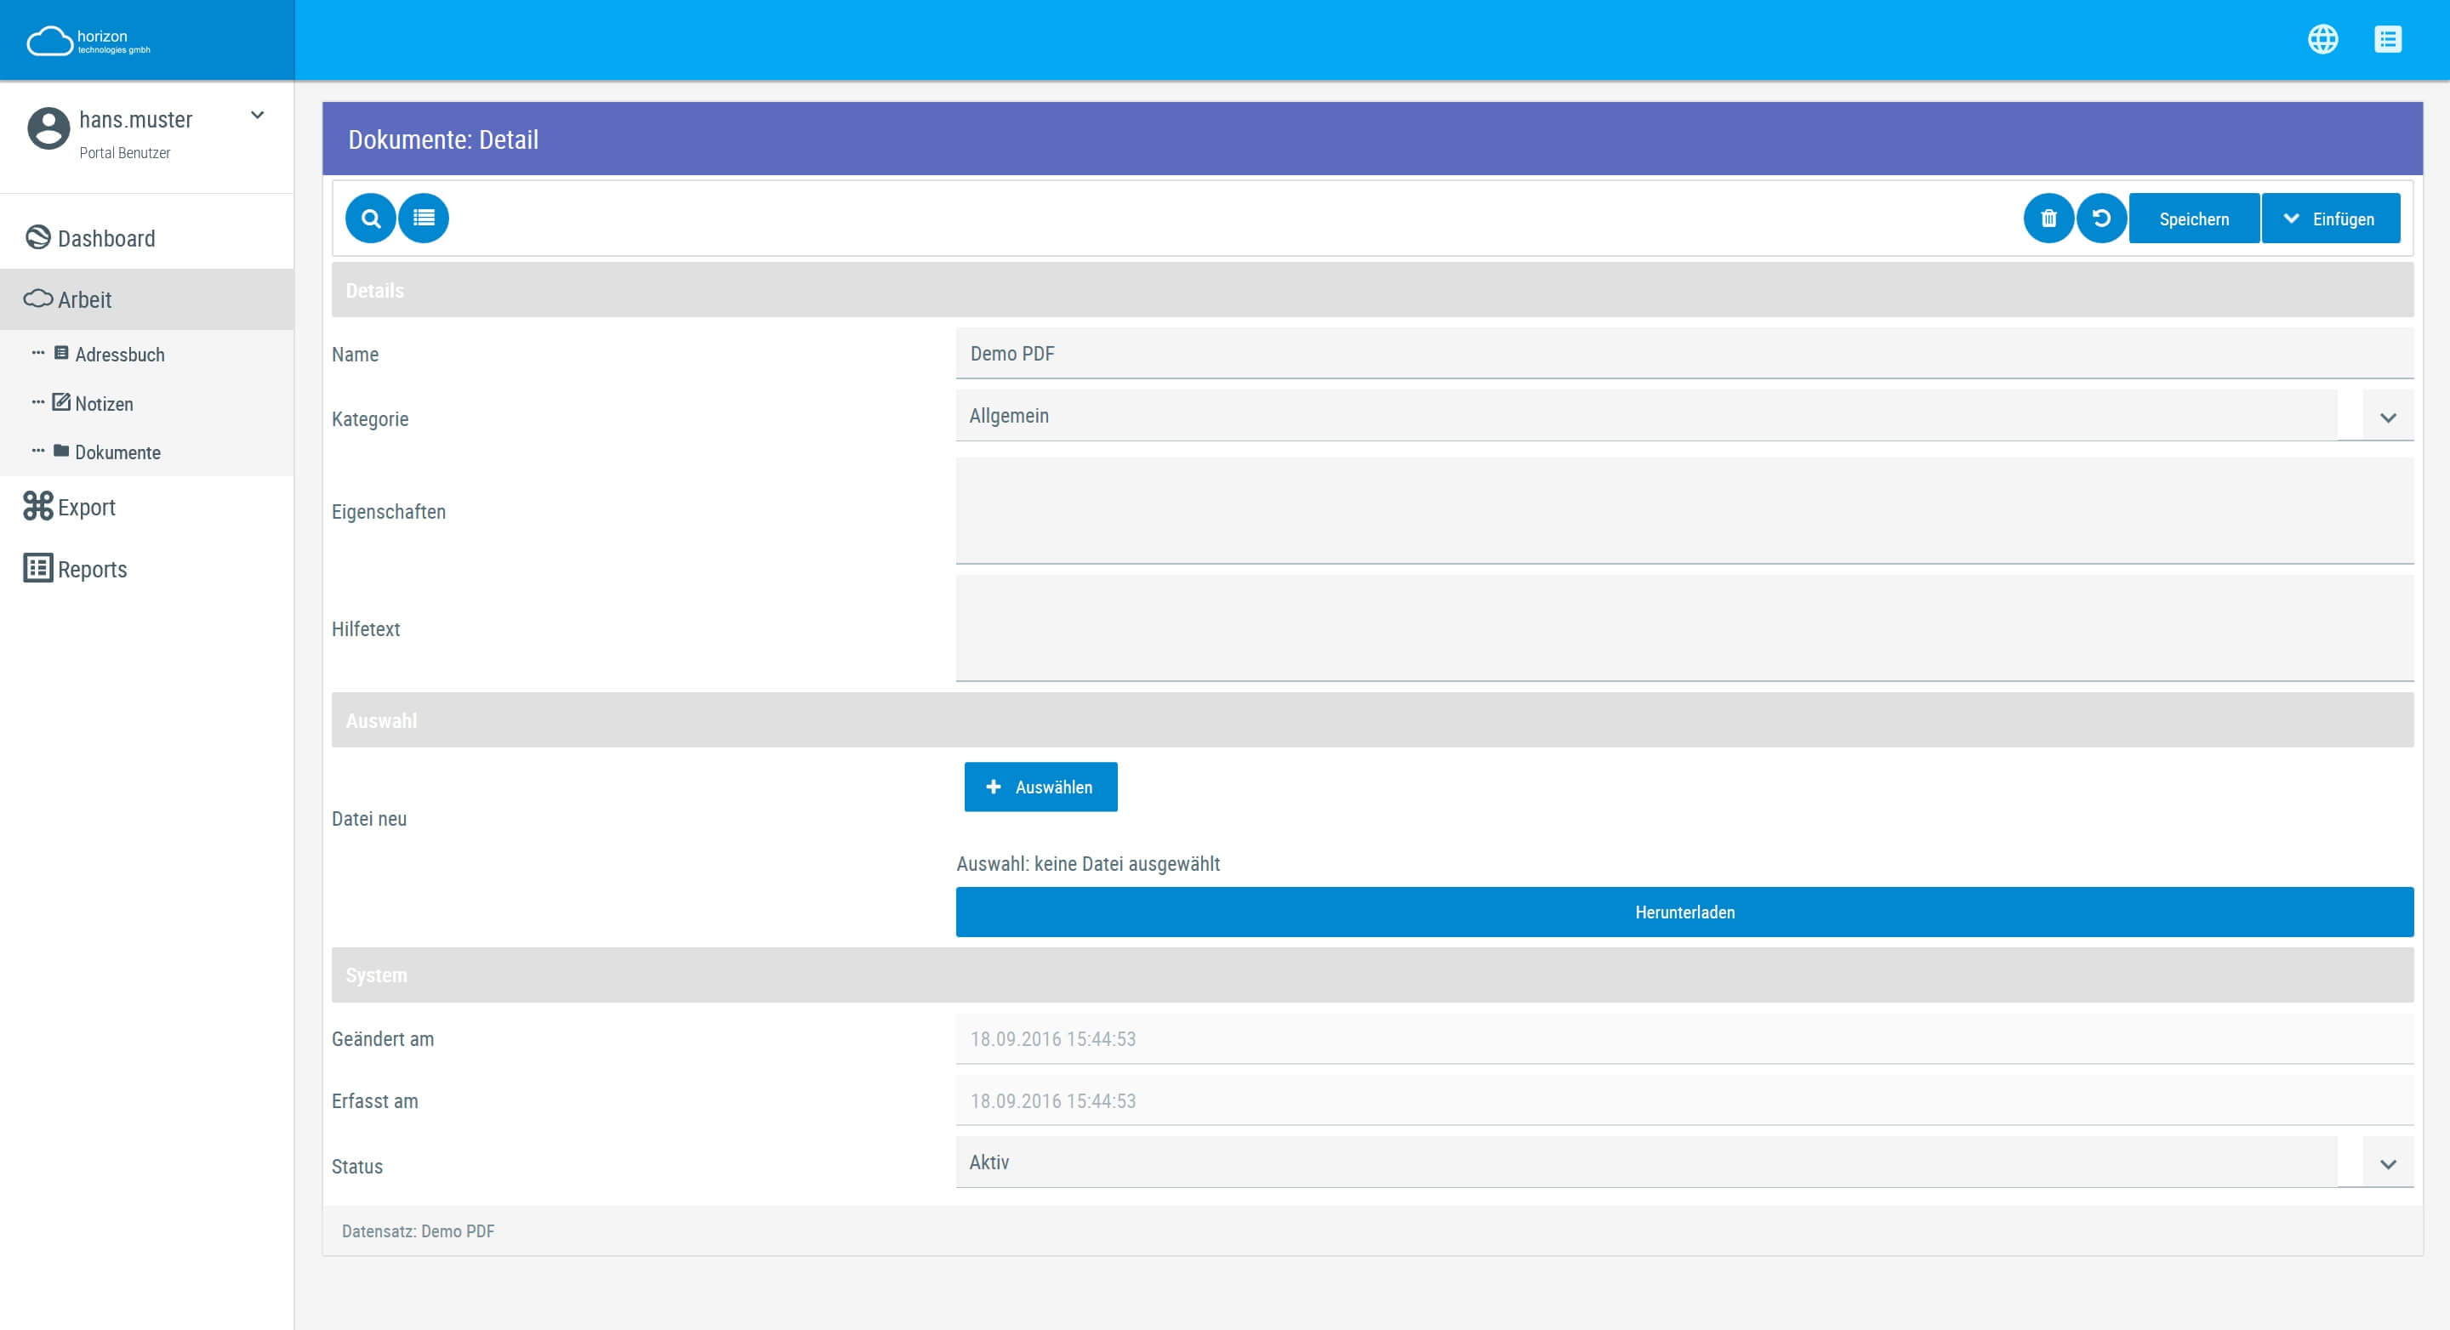Open Adressbuch from the sidebar
Viewport: 2450px width, 1330px height.
pyautogui.click(x=120, y=355)
